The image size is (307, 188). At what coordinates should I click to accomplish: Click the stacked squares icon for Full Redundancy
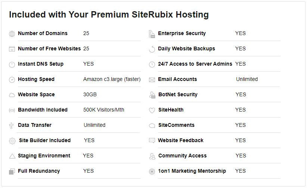coord(12,172)
